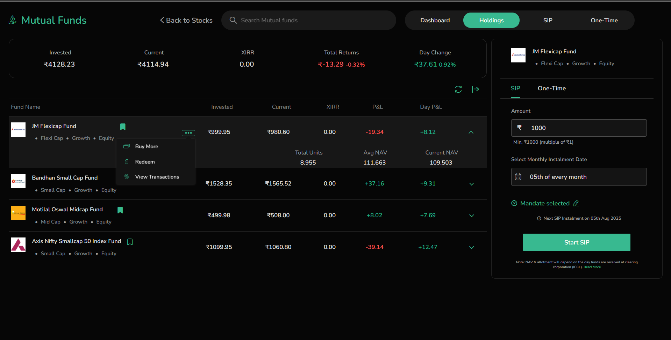Select One-Time tab in the order panel
The image size is (671, 340).
point(551,88)
